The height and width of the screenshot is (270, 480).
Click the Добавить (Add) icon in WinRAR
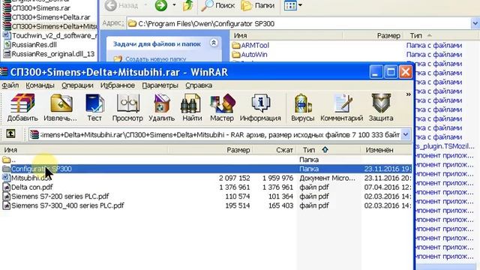(22, 107)
